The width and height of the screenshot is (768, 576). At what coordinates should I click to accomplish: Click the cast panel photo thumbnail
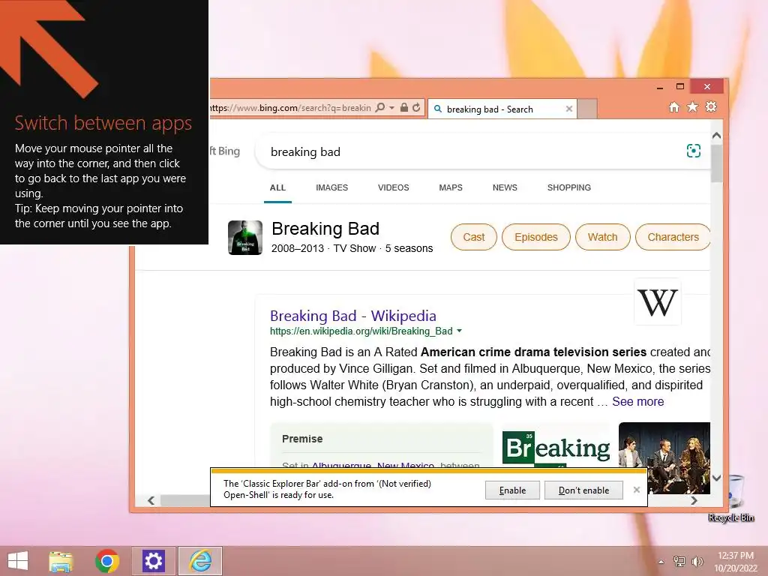click(x=664, y=458)
